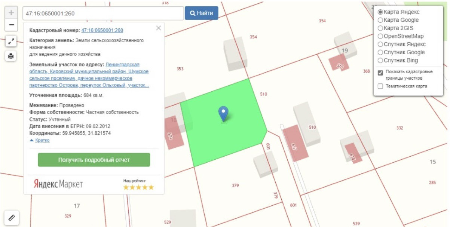Click red building labeled 618
This screenshot has height=227, width=450.
tap(354, 153)
